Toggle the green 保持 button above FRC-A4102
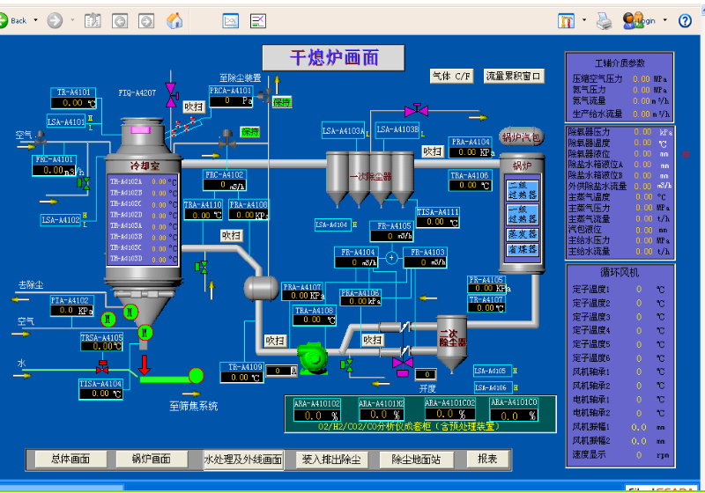This screenshot has height=493, width=705. pos(251,132)
